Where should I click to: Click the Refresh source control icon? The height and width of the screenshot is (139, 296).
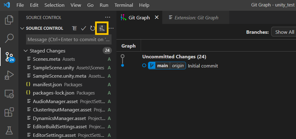(x=92, y=28)
